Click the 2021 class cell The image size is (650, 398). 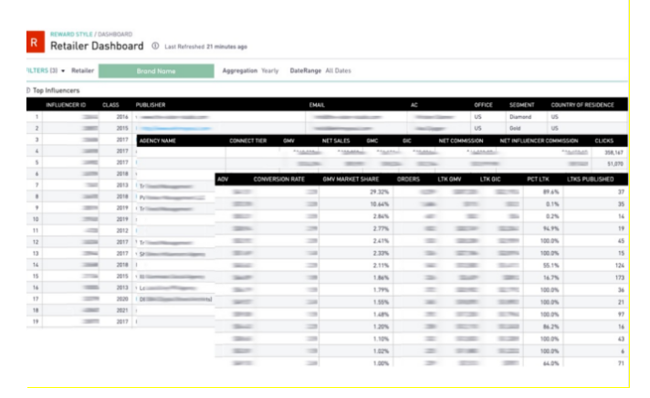[122, 310]
